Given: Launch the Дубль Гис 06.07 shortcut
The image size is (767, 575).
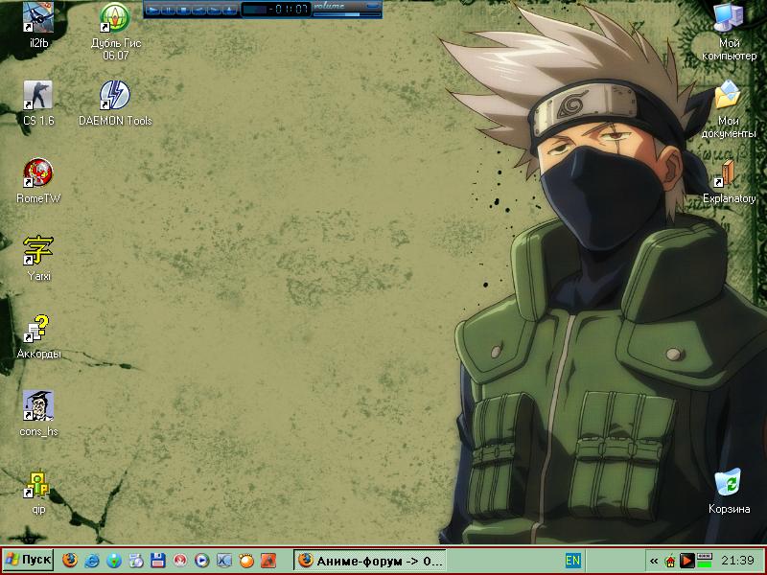Looking at the screenshot, I should click(x=115, y=31).
